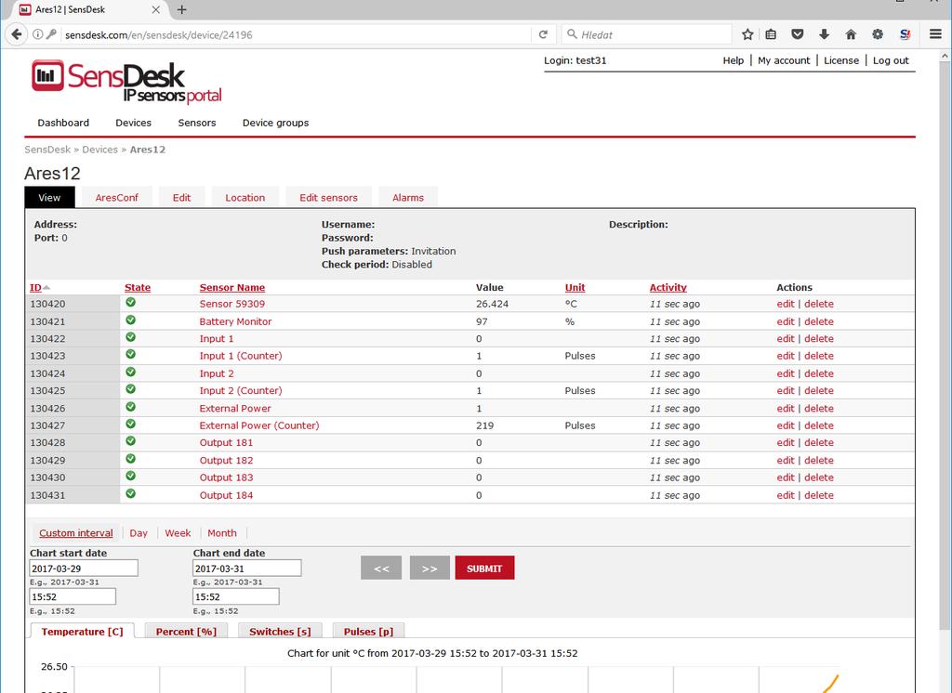The image size is (952, 693).
Task: Sort table by Activity column
Action: (668, 288)
